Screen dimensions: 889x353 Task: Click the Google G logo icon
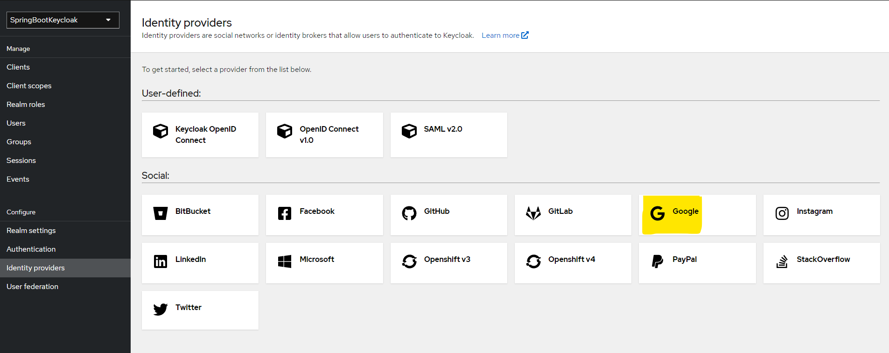pyautogui.click(x=658, y=213)
